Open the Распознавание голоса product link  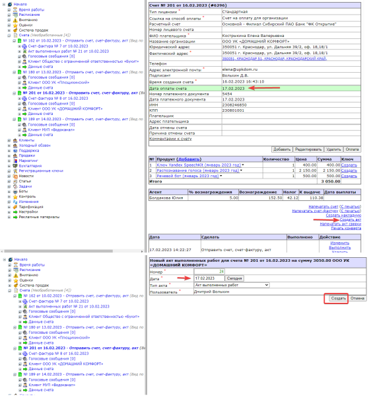(x=198, y=171)
